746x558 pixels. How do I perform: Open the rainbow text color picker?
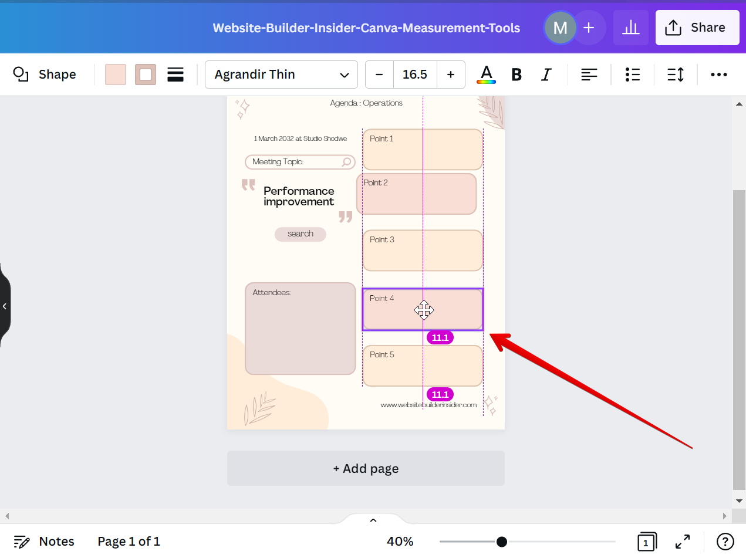486,75
